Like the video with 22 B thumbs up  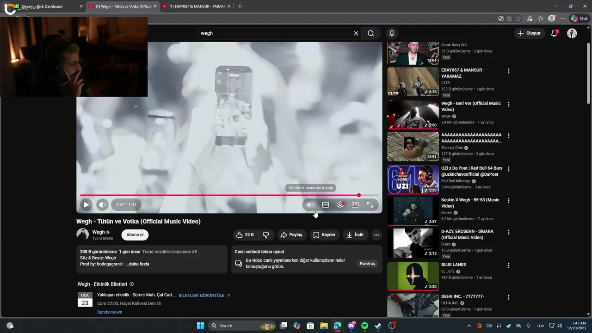245,235
